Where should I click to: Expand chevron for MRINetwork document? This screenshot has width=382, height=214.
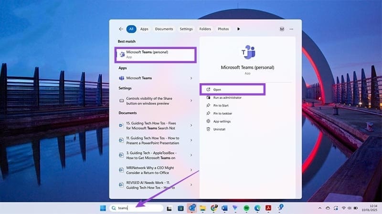click(191, 170)
